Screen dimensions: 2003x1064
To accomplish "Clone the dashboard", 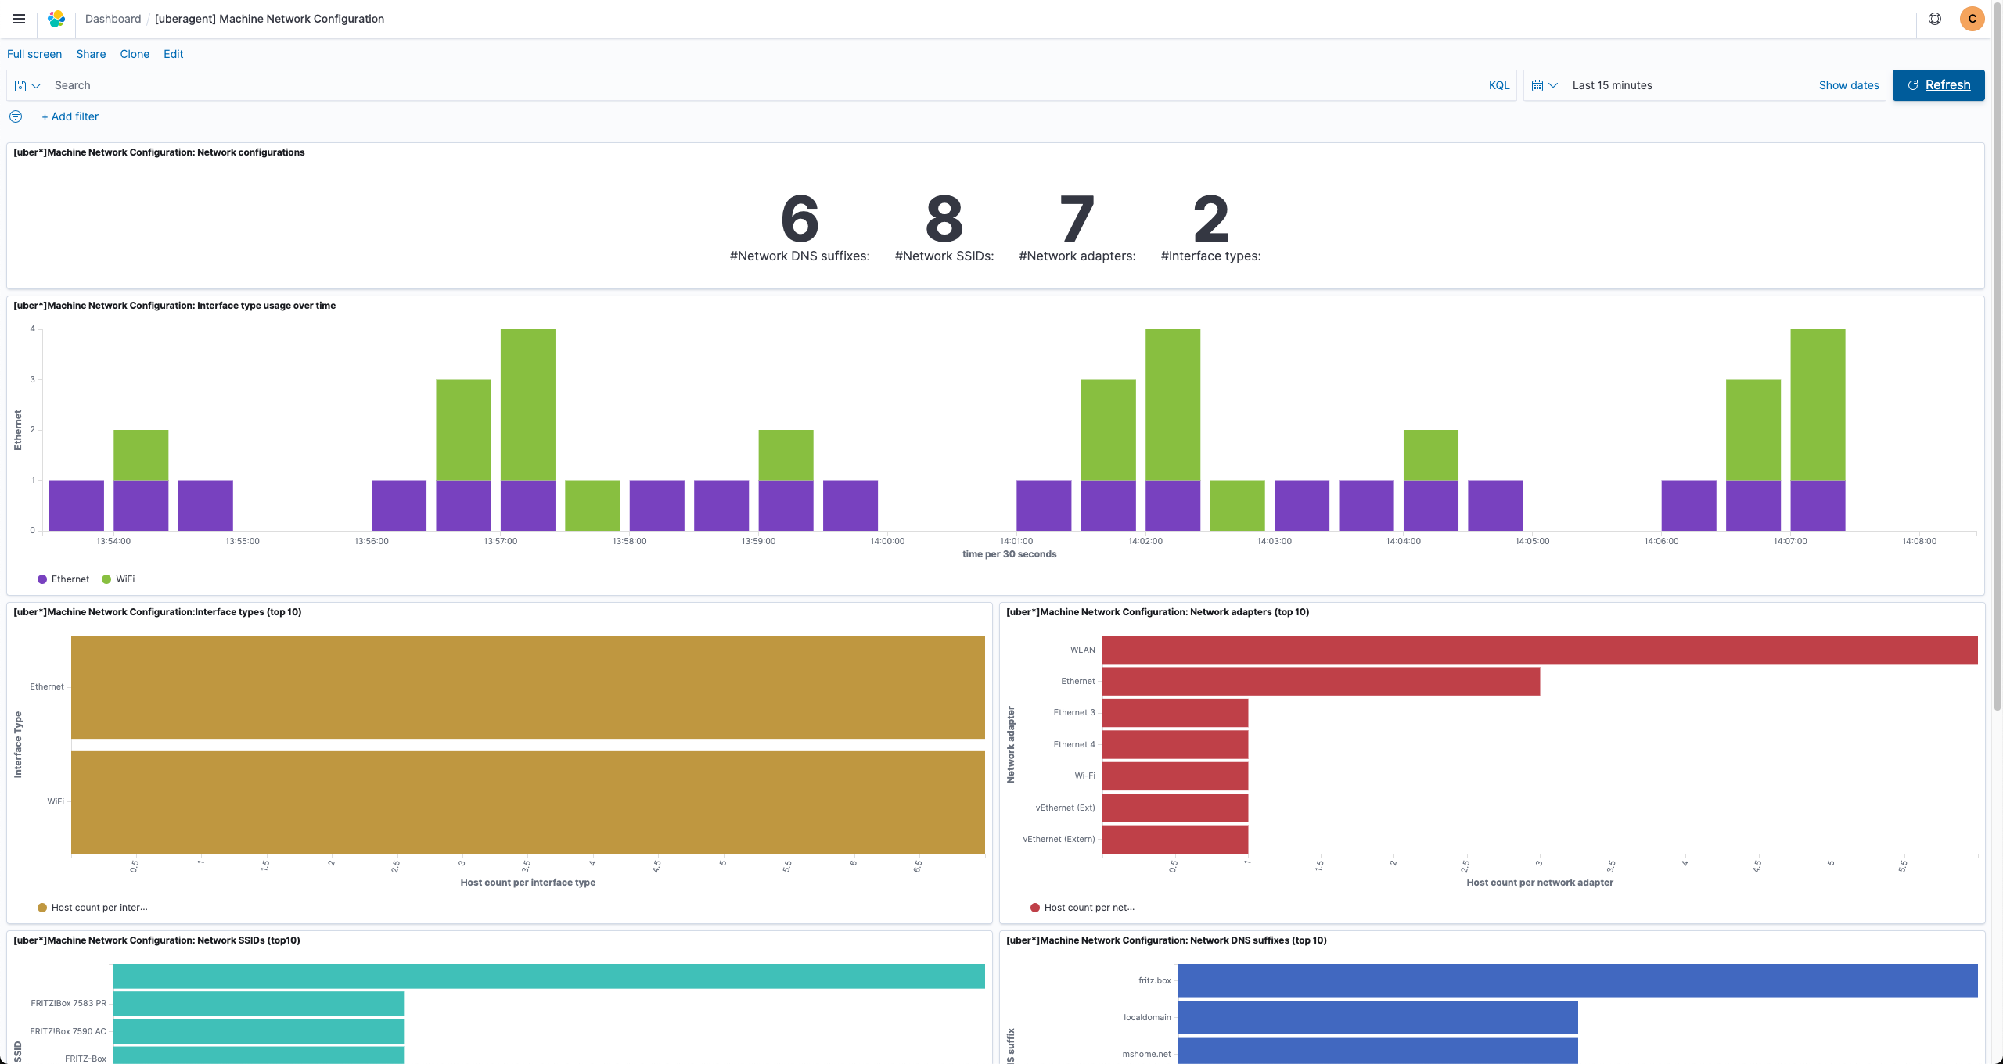I will click(x=135, y=54).
